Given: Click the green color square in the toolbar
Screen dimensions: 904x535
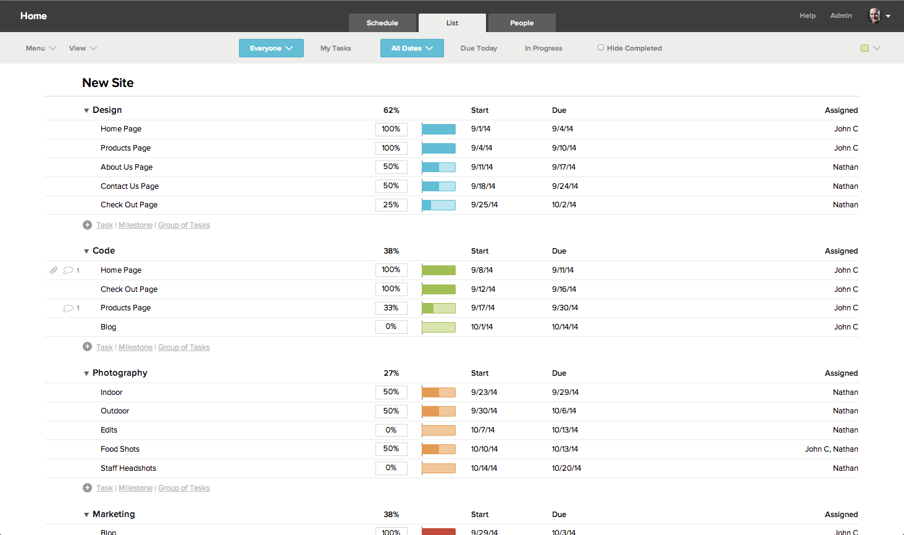Looking at the screenshot, I should (864, 48).
